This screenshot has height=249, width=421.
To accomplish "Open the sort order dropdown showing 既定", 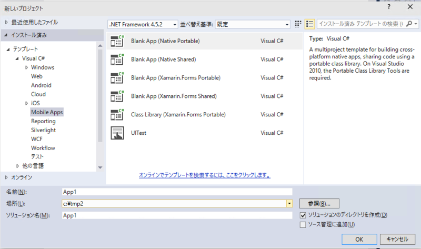I will tap(253, 24).
